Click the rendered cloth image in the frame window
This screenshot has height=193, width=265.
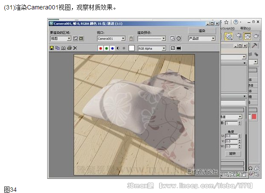(134, 115)
